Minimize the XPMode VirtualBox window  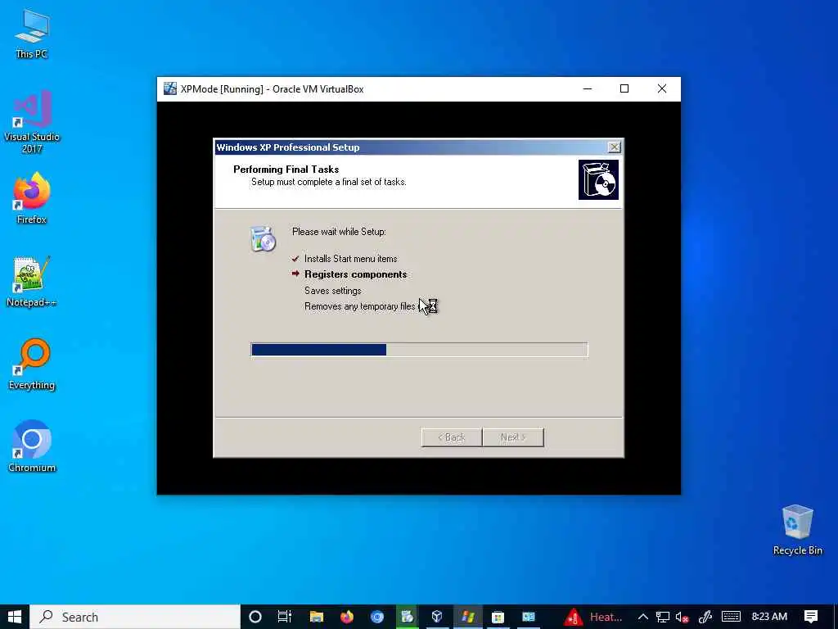tap(588, 88)
